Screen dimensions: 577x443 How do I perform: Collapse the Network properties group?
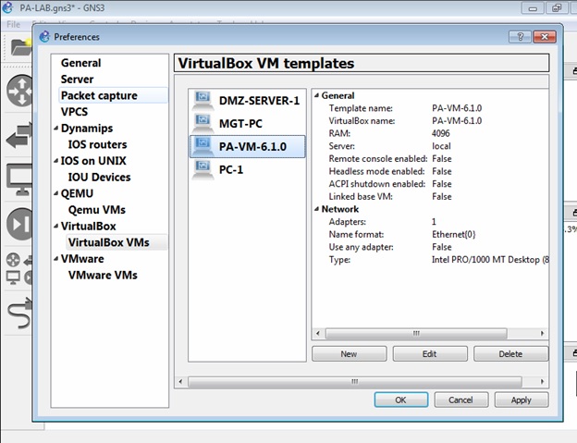tap(316, 209)
